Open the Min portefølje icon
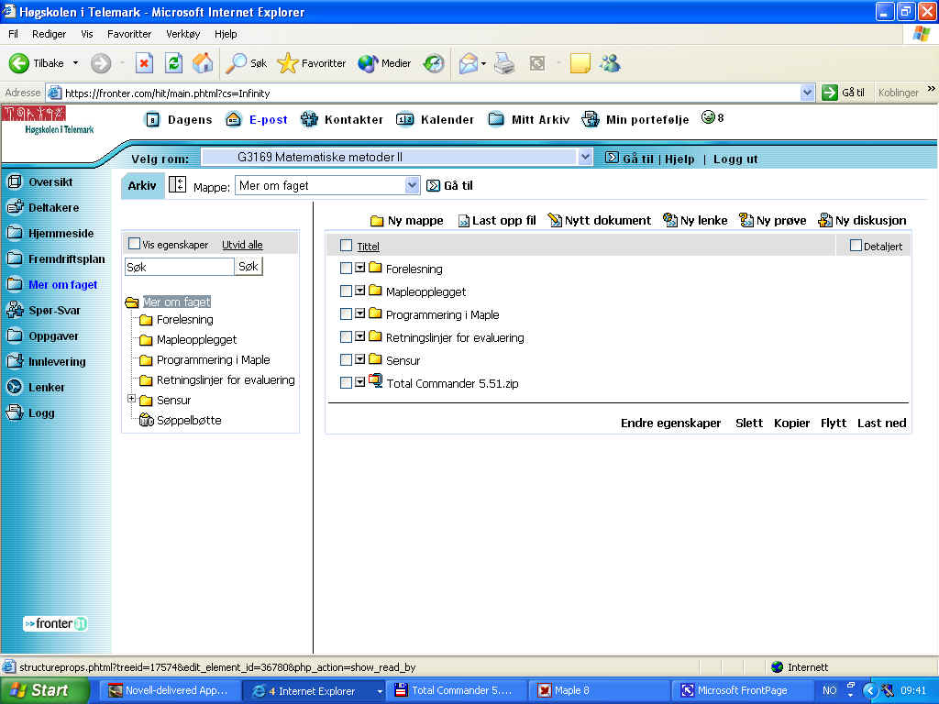The height and width of the screenshot is (704, 939). (x=591, y=120)
